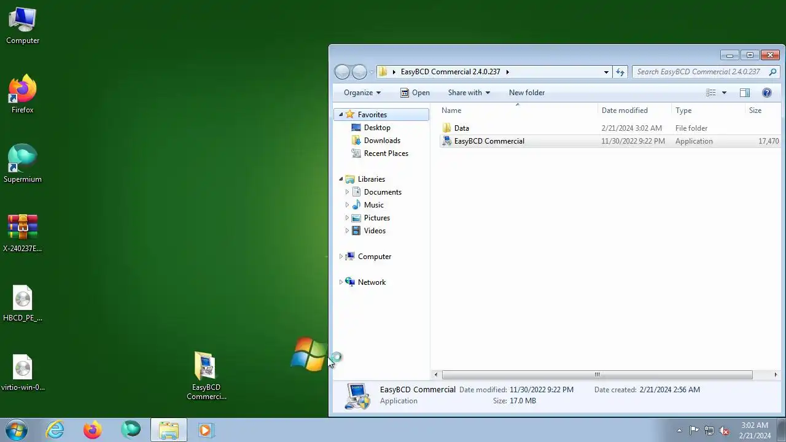Create a New folder
The image size is (786, 442).
[x=527, y=93]
